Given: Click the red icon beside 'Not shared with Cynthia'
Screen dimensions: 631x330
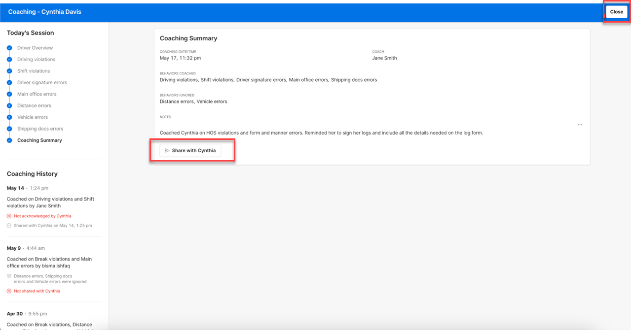Looking at the screenshot, I should pyautogui.click(x=9, y=291).
